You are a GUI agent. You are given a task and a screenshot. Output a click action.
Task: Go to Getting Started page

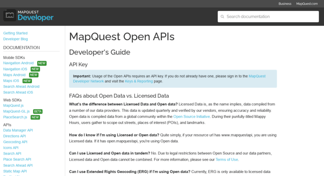[x=15, y=33]
